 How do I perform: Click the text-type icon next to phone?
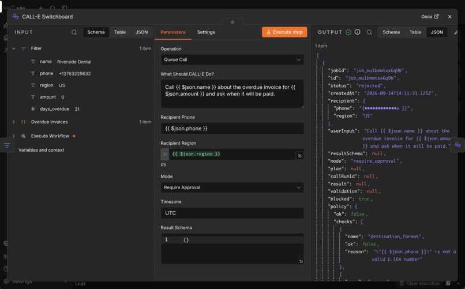[33, 73]
